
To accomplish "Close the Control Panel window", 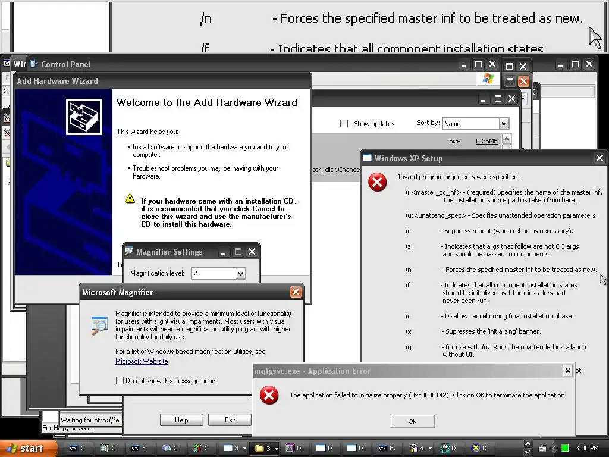I will tap(492, 64).
